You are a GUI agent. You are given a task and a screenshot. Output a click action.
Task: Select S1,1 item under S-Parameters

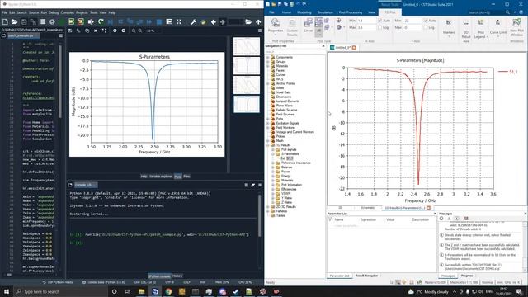(x=289, y=158)
